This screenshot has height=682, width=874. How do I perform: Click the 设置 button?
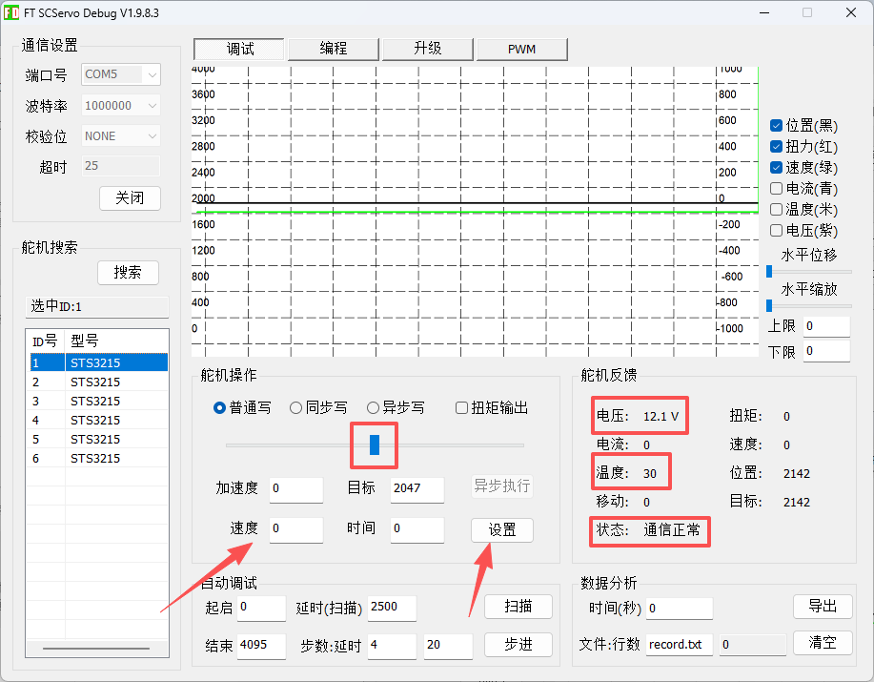click(x=501, y=529)
